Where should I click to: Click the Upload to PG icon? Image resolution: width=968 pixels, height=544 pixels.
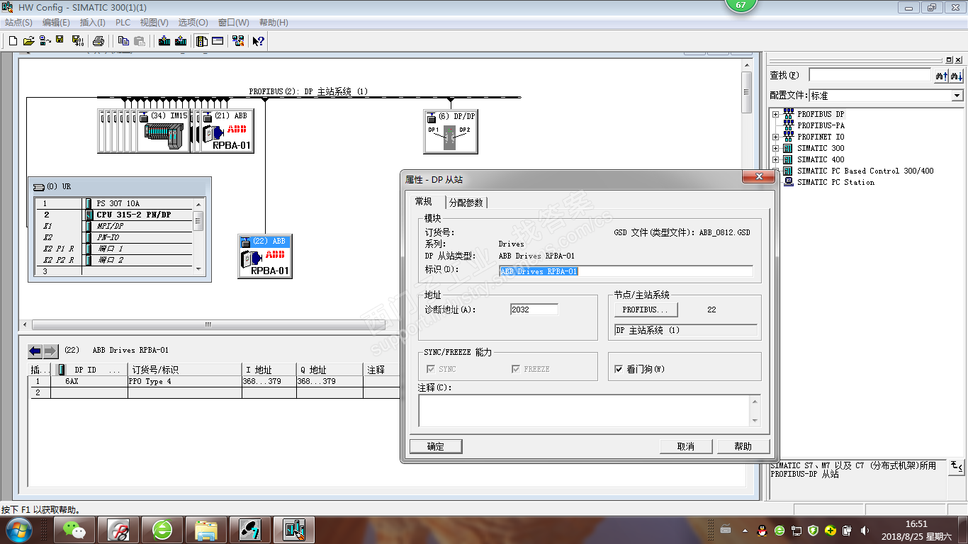[181, 41]
